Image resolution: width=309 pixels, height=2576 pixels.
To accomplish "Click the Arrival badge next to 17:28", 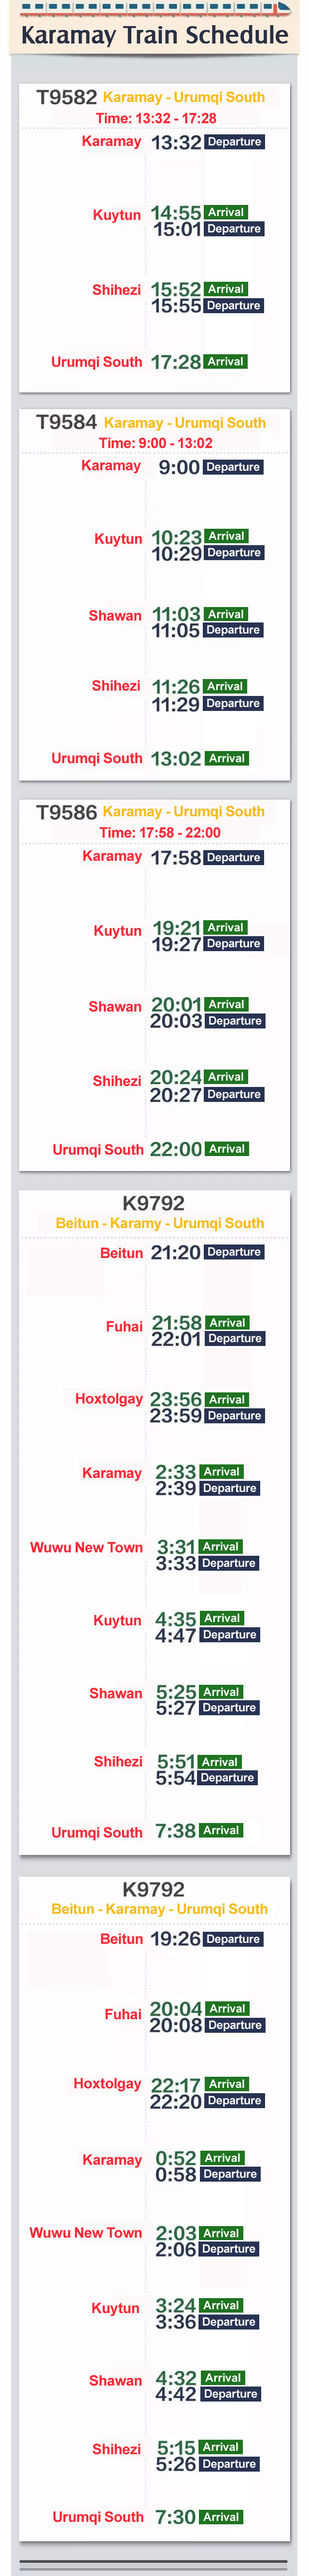I will [x=226, y=361].
